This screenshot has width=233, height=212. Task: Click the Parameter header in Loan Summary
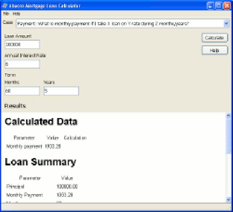(x=30, y=178)
